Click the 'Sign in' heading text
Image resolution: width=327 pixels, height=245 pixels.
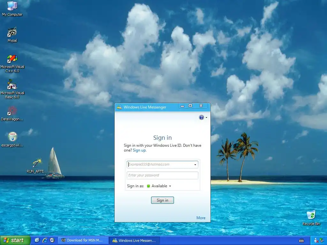click(x=163, y=138)
